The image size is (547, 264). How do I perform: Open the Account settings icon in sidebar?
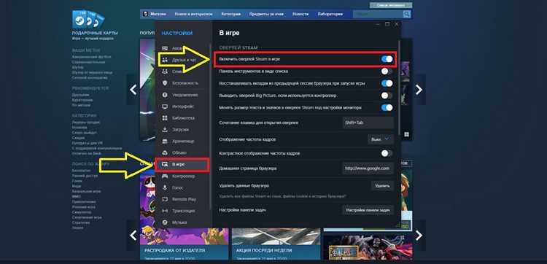click(166, 48)
